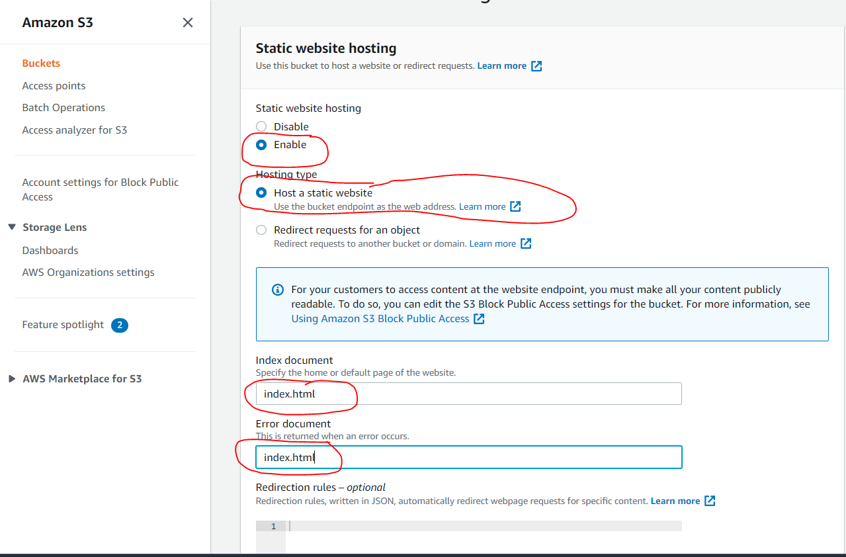The width and height of the screenshot is (846, 557).
Task: Click Learn more about redirecting requests
Action: [x=493, y=244]
